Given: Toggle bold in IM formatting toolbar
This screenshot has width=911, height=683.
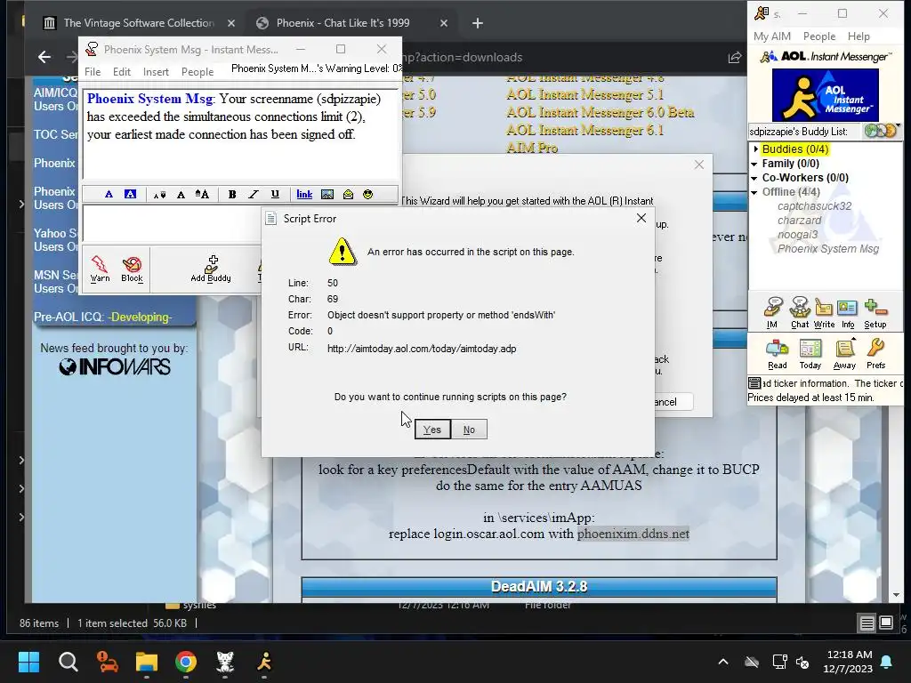Looking at the screenshot, I should (x=232, y=195).
